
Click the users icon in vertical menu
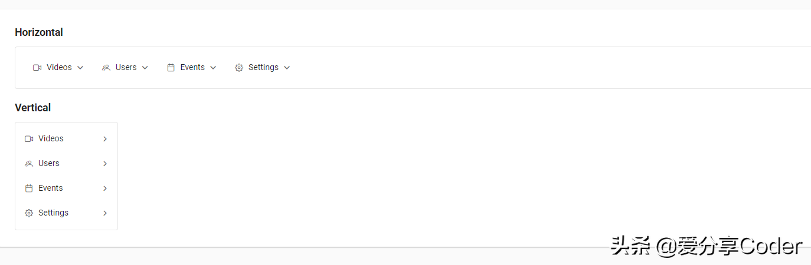pyautogui.click(x=29, y=164)
